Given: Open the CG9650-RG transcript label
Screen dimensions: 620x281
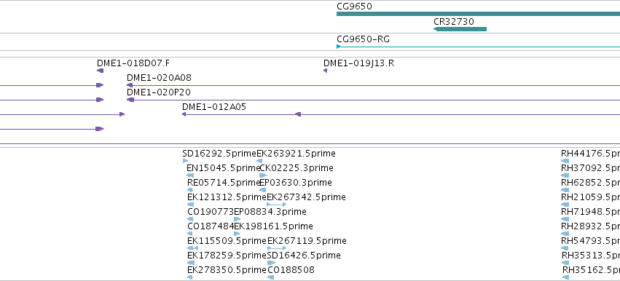Looking at the screenshot, I should pyautogui.click(x=363, y=39).
